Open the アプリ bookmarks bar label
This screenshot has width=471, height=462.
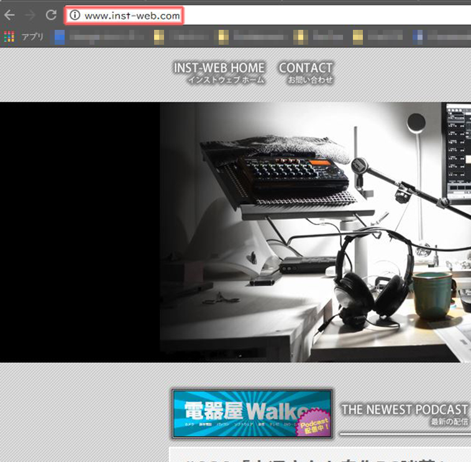(33, 37)
